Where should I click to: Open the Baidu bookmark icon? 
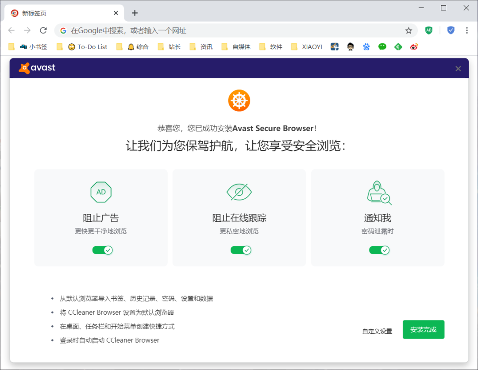click(x=366, y=46)
